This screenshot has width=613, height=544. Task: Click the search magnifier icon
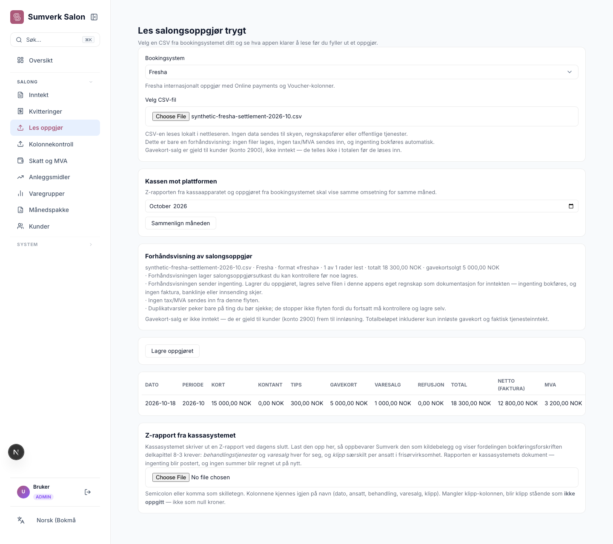pos(19,40)
